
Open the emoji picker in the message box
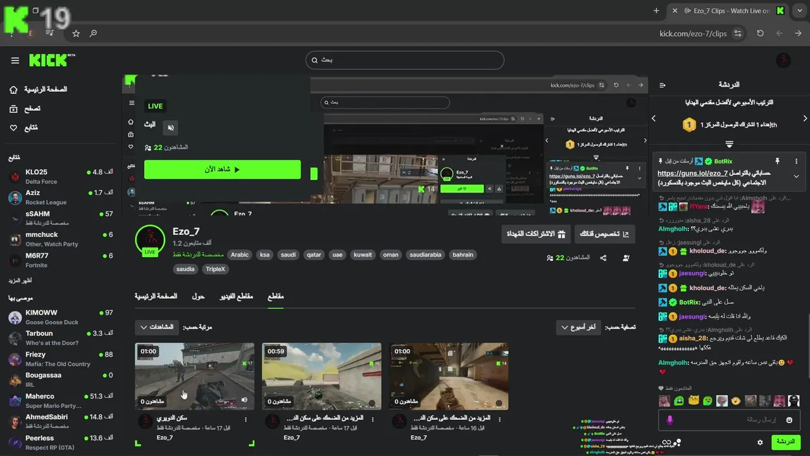tap(789, 420)
